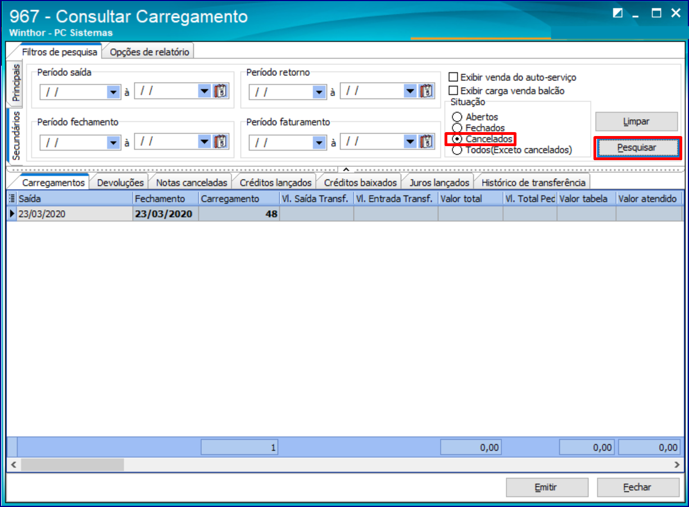This screenshot has height=507, width=689.
Task: Open calendar icon for Período retorno
Action: tap(427, 91)
